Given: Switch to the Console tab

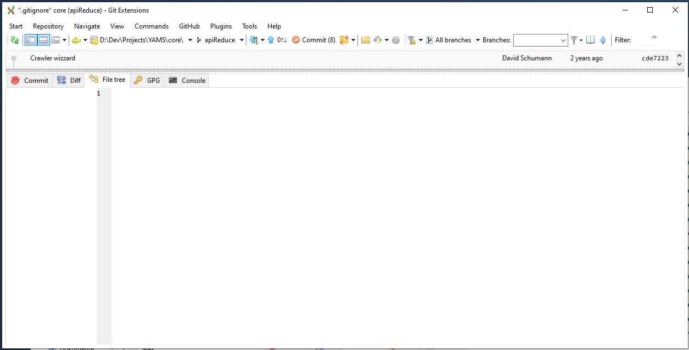Looking at the screenshot, I should tap(187, 81).
